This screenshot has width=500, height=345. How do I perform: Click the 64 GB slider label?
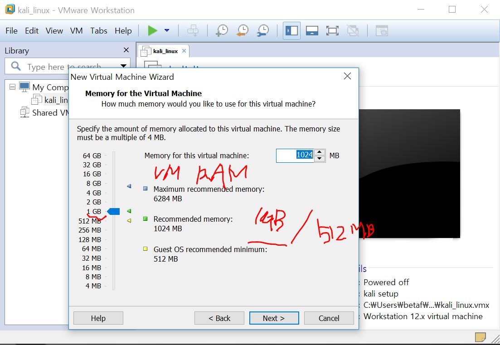tap(92, 155)
